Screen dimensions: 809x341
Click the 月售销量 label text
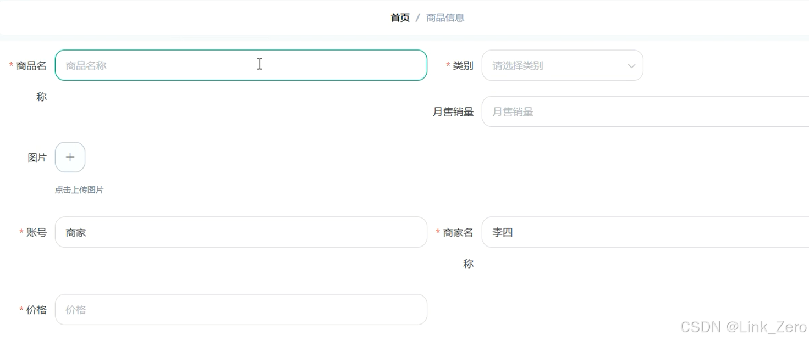tap(453, 111)
